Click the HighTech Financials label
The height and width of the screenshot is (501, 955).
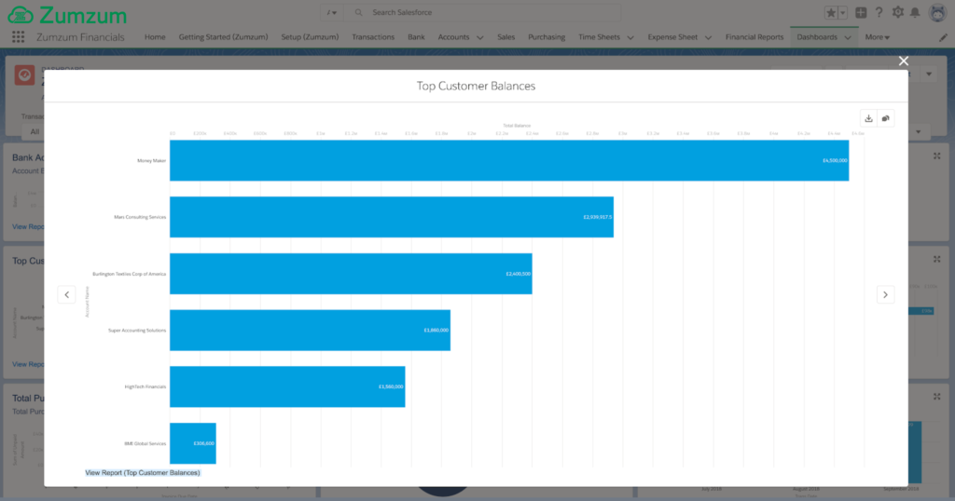point(145,386)
